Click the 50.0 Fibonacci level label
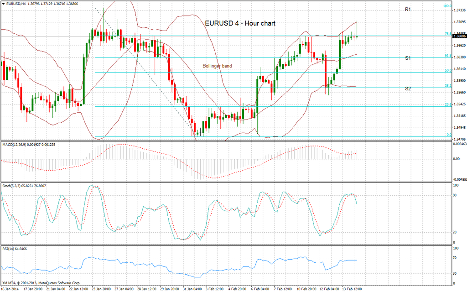 (447, 71)
